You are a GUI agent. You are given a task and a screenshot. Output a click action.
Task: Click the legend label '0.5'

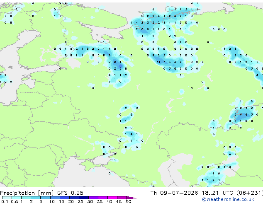tap(14, 201)
